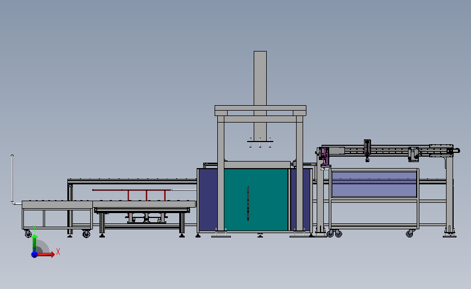The height and width of the screenshot is (289, 471).
Task: Pick the left caster wheel of the leftmost cart
Action: coord(28,234)
